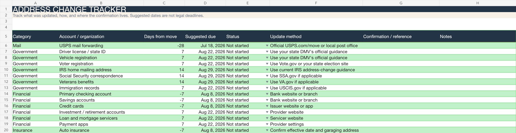Select the Primary checking account cell
Viewport: 516px width, 133px height.
(101, 94)
